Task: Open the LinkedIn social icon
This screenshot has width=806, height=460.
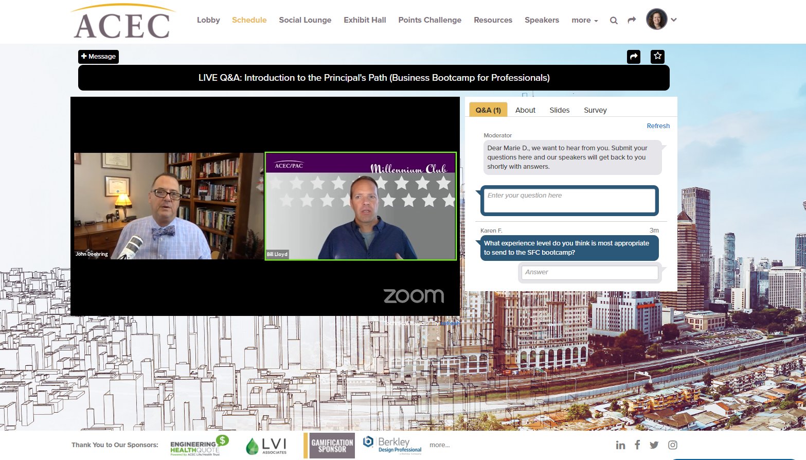Action: click(x=621, y=445)
